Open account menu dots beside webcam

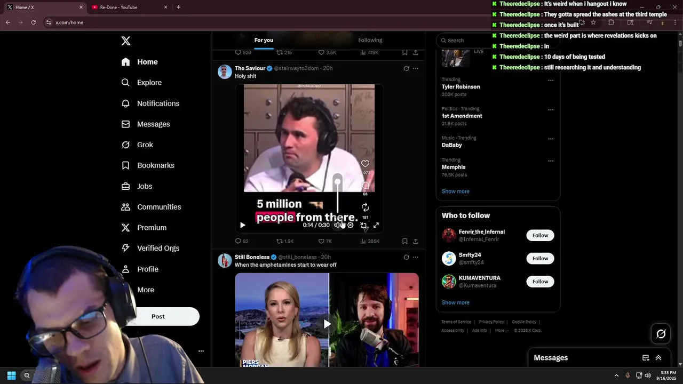pyautogui.click(x=201, y=351)
